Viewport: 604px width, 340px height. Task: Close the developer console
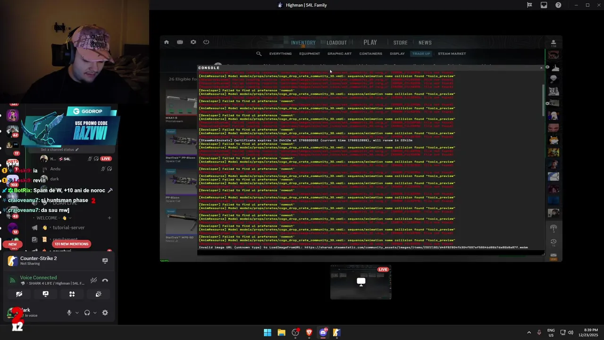point(541,68)
